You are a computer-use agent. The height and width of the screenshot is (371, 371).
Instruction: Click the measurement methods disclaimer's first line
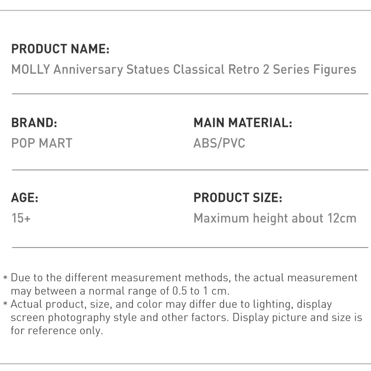pos(184,278)
